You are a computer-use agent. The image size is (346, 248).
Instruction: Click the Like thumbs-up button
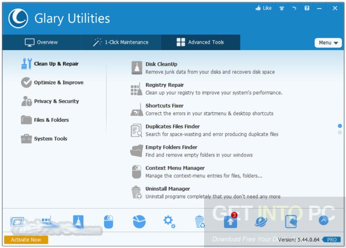[x=264, y=8]
